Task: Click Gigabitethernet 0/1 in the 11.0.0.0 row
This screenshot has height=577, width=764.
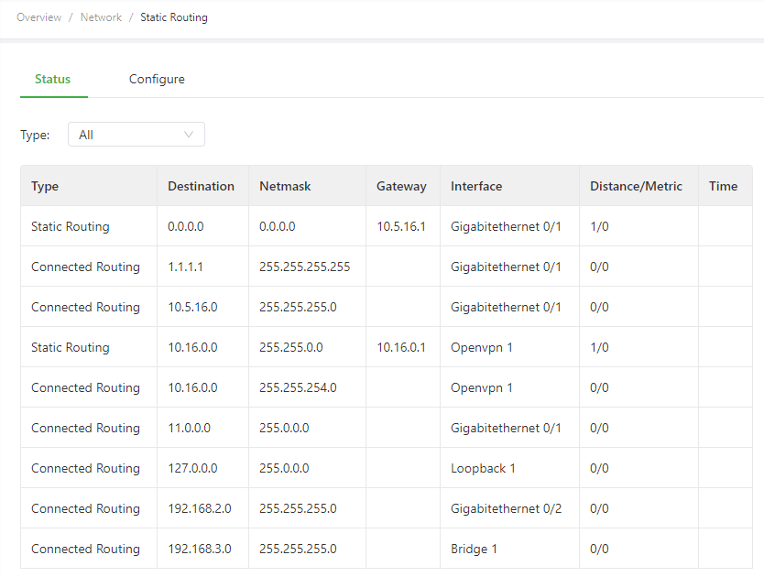Action: 506,428
